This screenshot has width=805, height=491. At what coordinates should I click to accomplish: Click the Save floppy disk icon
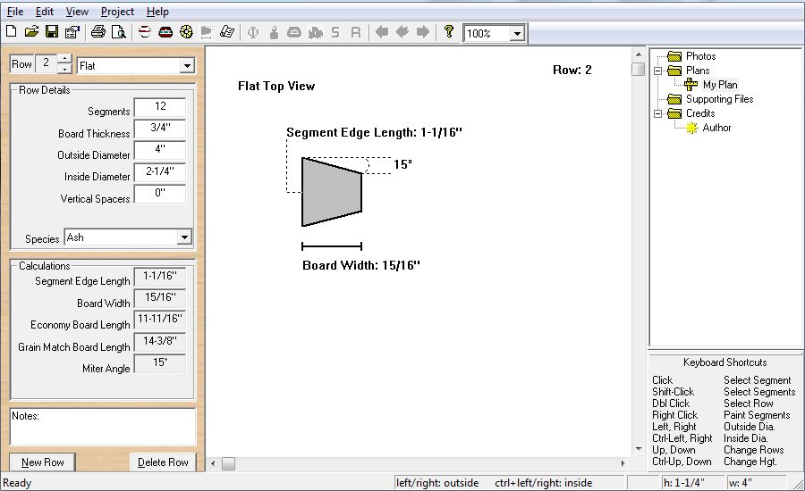pos(52,33)
